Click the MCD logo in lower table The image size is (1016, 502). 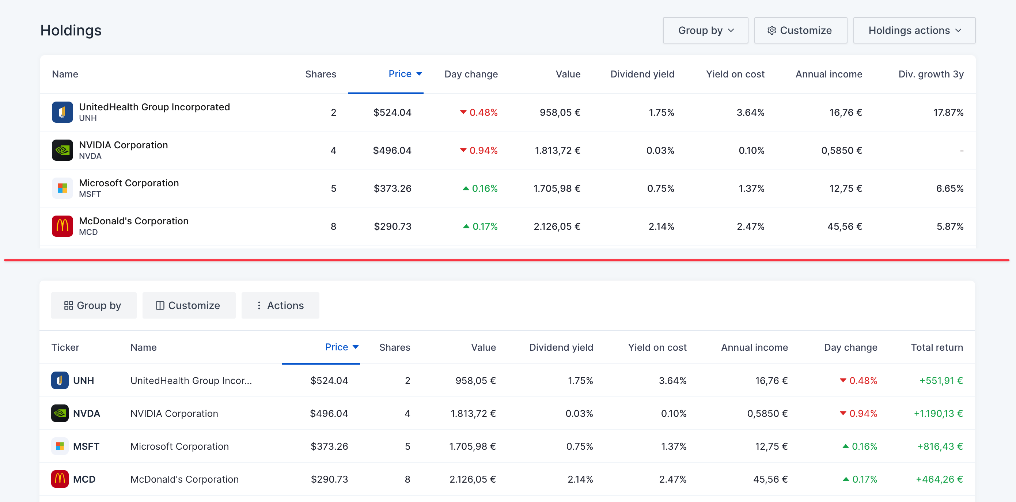[60, 479]
